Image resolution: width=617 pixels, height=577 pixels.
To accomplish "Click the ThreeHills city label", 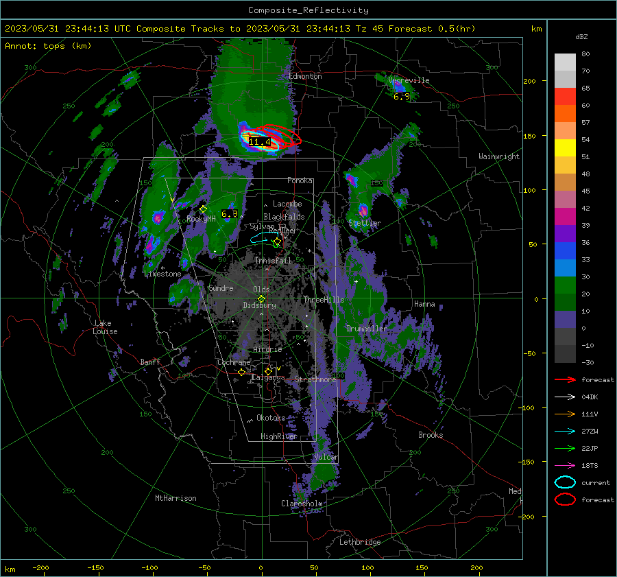I will pos(324,300).
